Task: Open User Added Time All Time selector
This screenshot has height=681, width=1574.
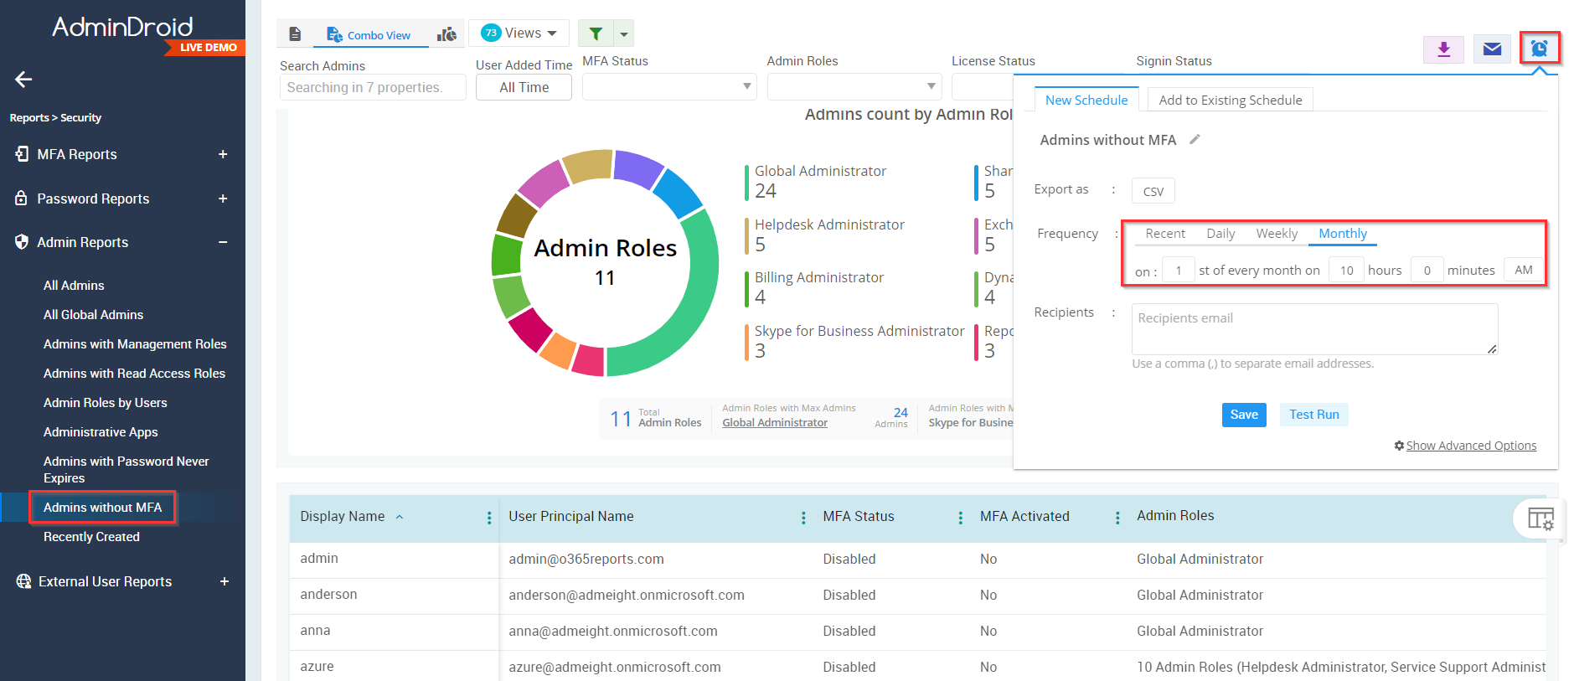Action: tap(524, 87)
